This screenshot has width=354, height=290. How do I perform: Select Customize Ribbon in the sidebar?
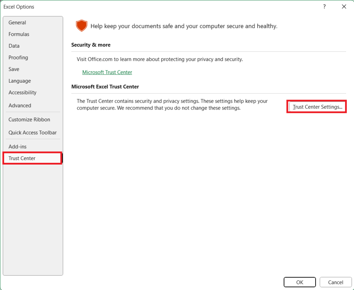coord(29,119)
